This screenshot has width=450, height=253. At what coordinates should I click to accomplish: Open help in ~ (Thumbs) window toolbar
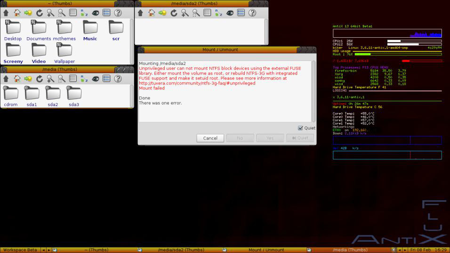[x=118, y=13]
